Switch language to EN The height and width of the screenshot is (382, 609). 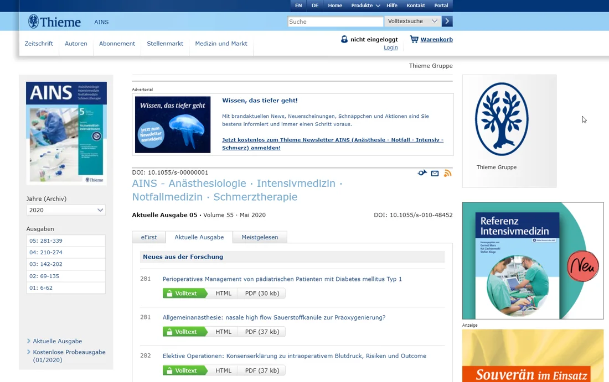(x=298, y=5)
